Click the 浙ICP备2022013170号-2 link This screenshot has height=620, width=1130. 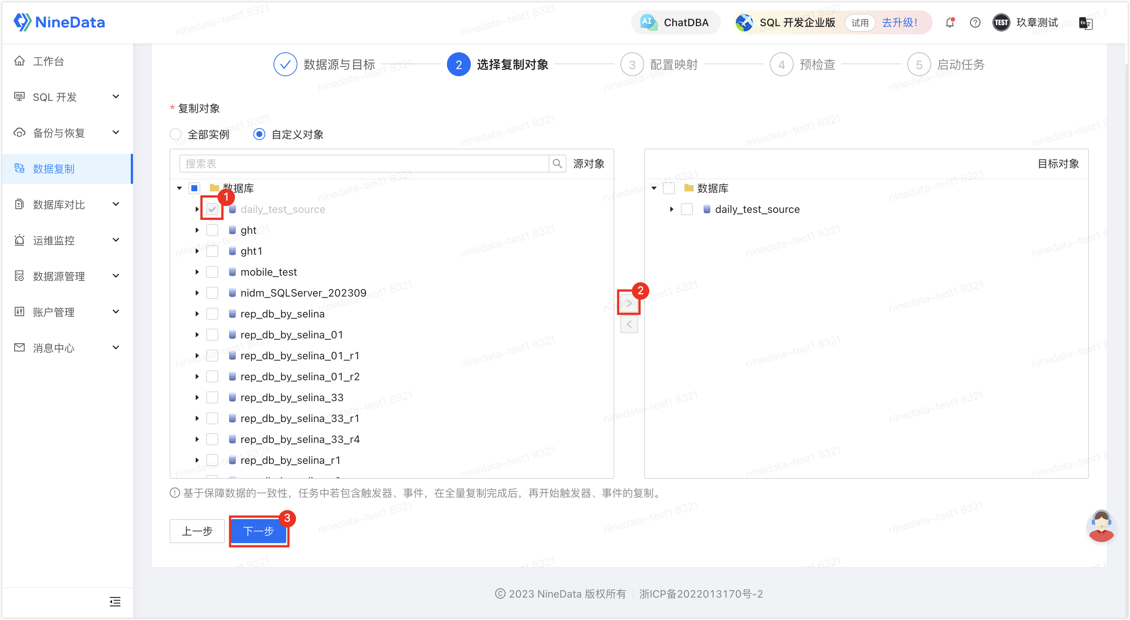coord(701,594)
